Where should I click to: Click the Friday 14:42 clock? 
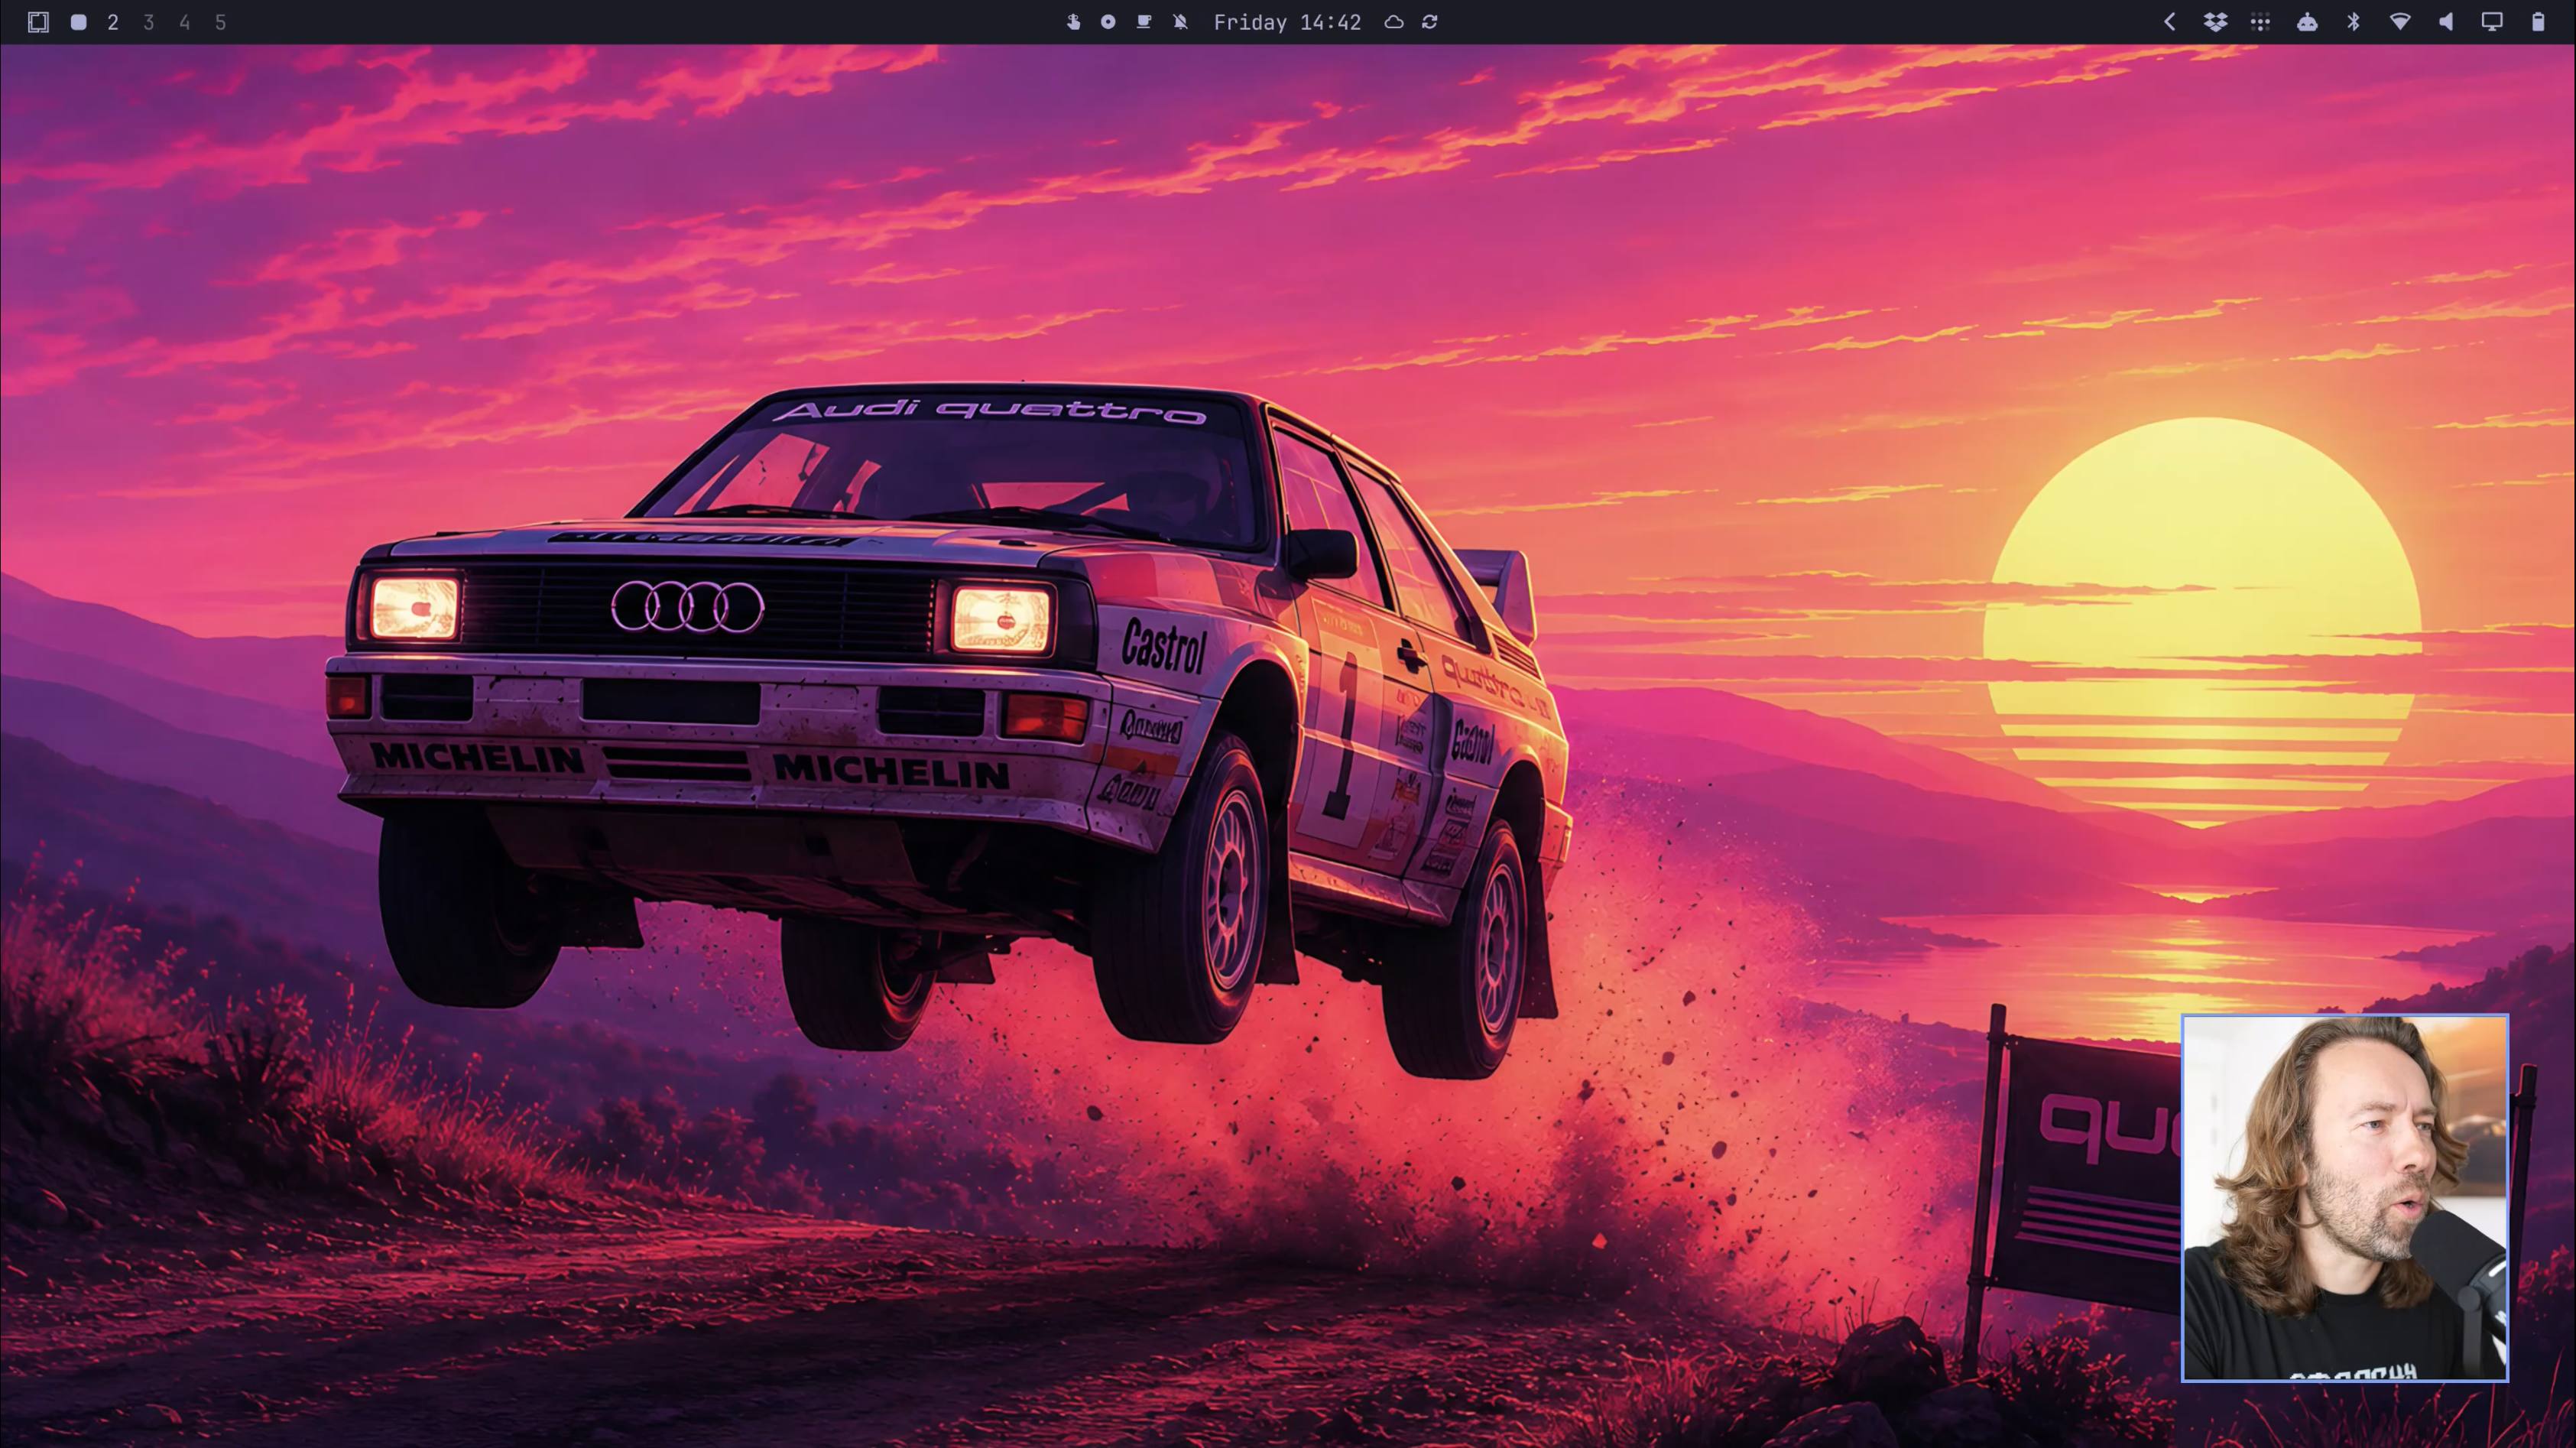[1287, 22]
